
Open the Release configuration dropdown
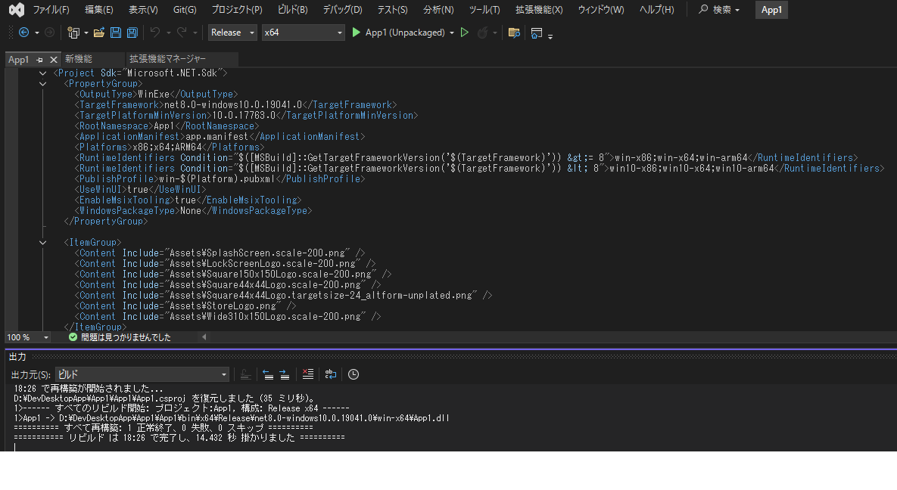coord(232,33)
